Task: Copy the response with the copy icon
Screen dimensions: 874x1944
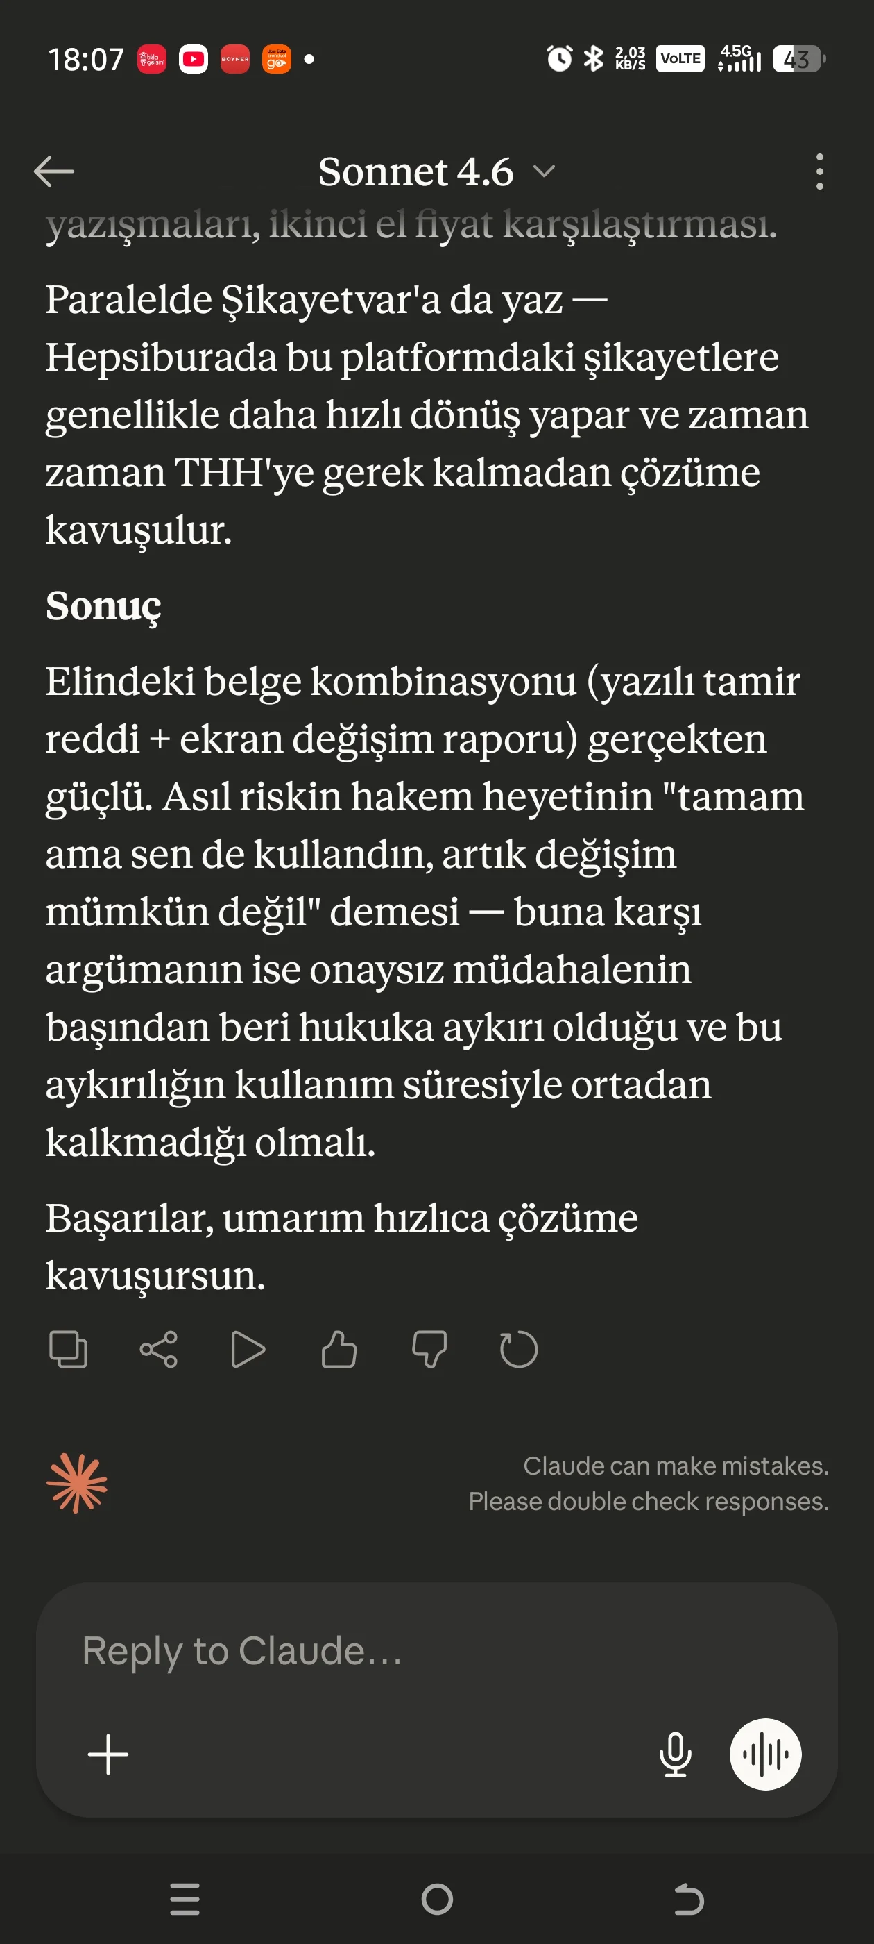Action: tap(68, 1349)
